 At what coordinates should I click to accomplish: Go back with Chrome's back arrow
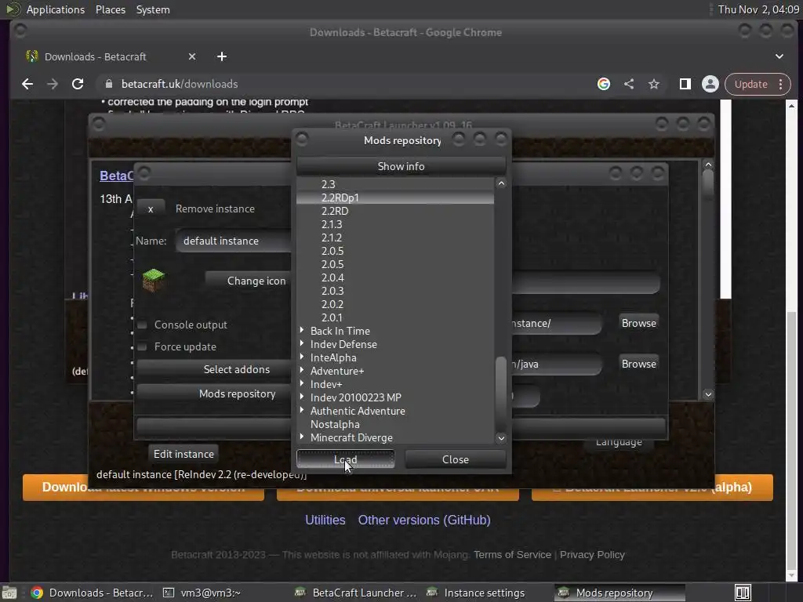tap(27, 84)
